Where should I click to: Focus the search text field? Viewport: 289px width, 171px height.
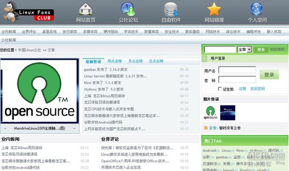coord(220,49)
